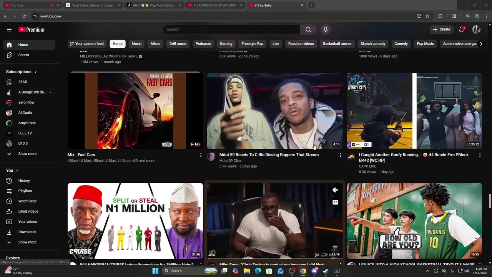Select the Drill music chip

(178, 44)
